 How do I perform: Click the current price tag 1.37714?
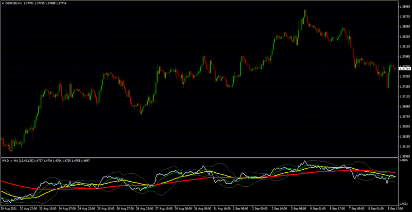coord(405,69)
